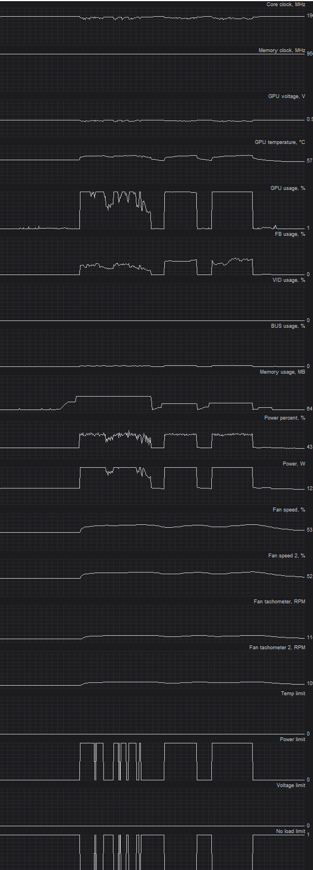Click the "Fan speed 2, %" graph label
Image resolution: width=313 pixels, height=870 pixels.
pyautogui.click(x=287, y=556)
